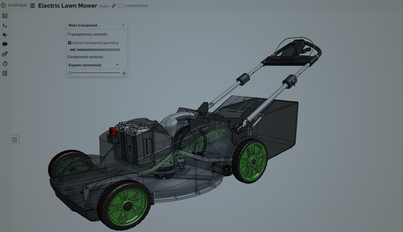
Task: Open the scene list panel
Action: (5, 73)
